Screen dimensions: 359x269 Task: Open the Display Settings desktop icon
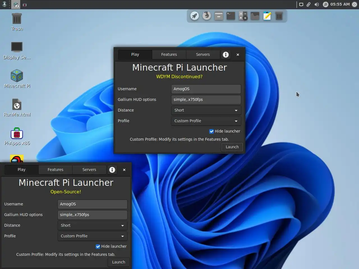point(17,50)
